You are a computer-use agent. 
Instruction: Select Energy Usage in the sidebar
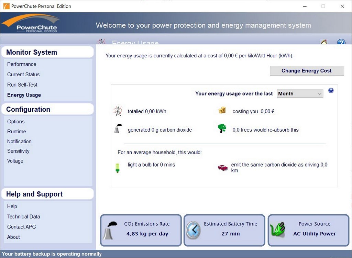[24, 95]
